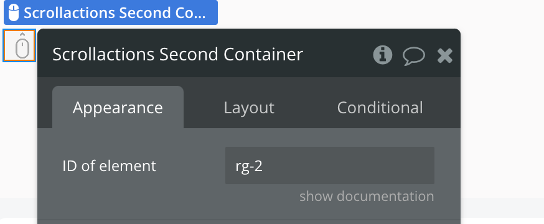Viewport: 544px width, 224px height.
Task: Click the blue Scrollactions Second Co... label
Action: click(111, 12)
